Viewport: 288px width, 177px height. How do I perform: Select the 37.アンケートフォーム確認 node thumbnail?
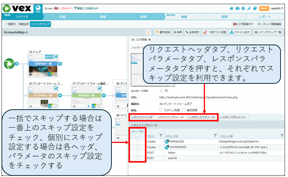pyautogui.click(x=86, y=97)
